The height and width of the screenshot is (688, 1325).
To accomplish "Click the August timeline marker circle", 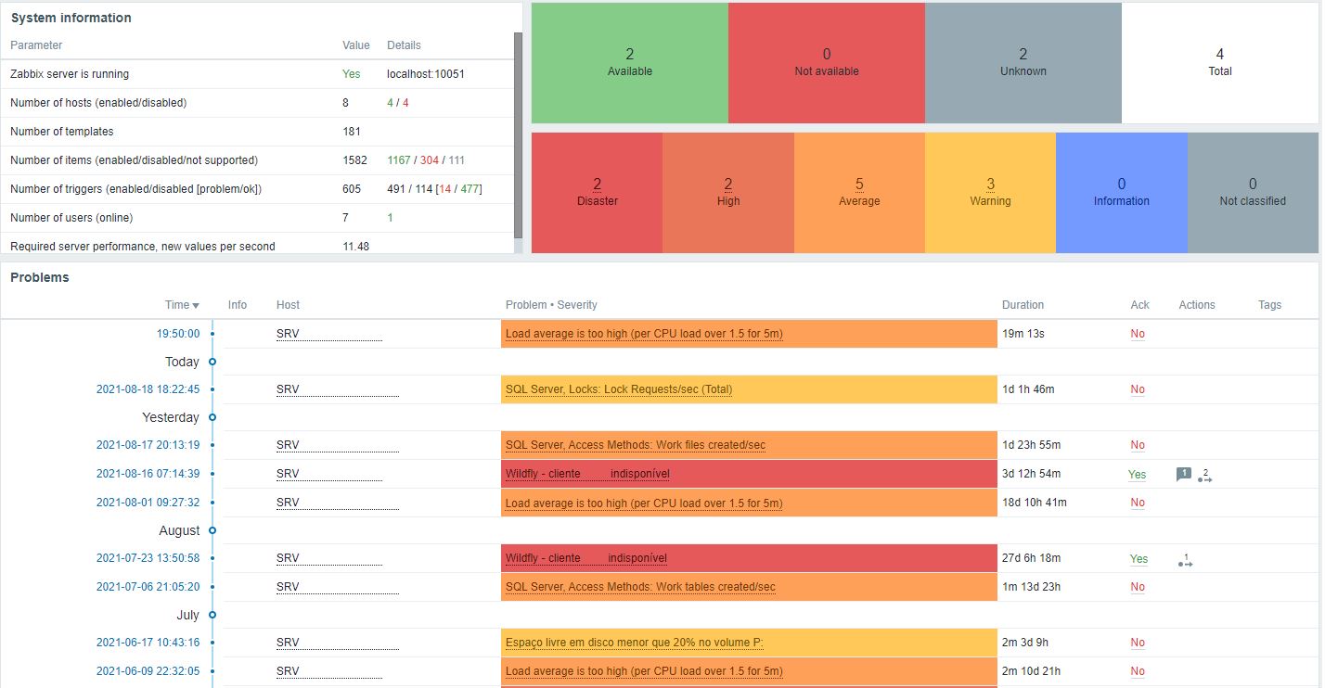I will point(212,530).
